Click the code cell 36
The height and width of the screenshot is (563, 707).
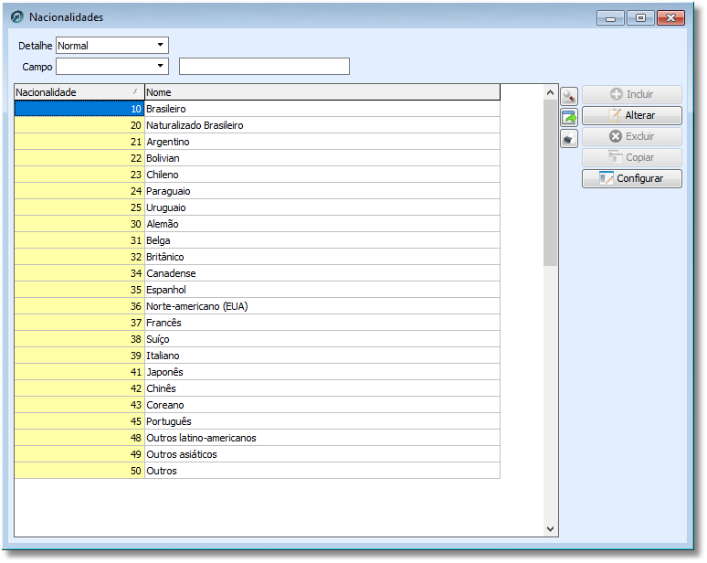point(79,306)
